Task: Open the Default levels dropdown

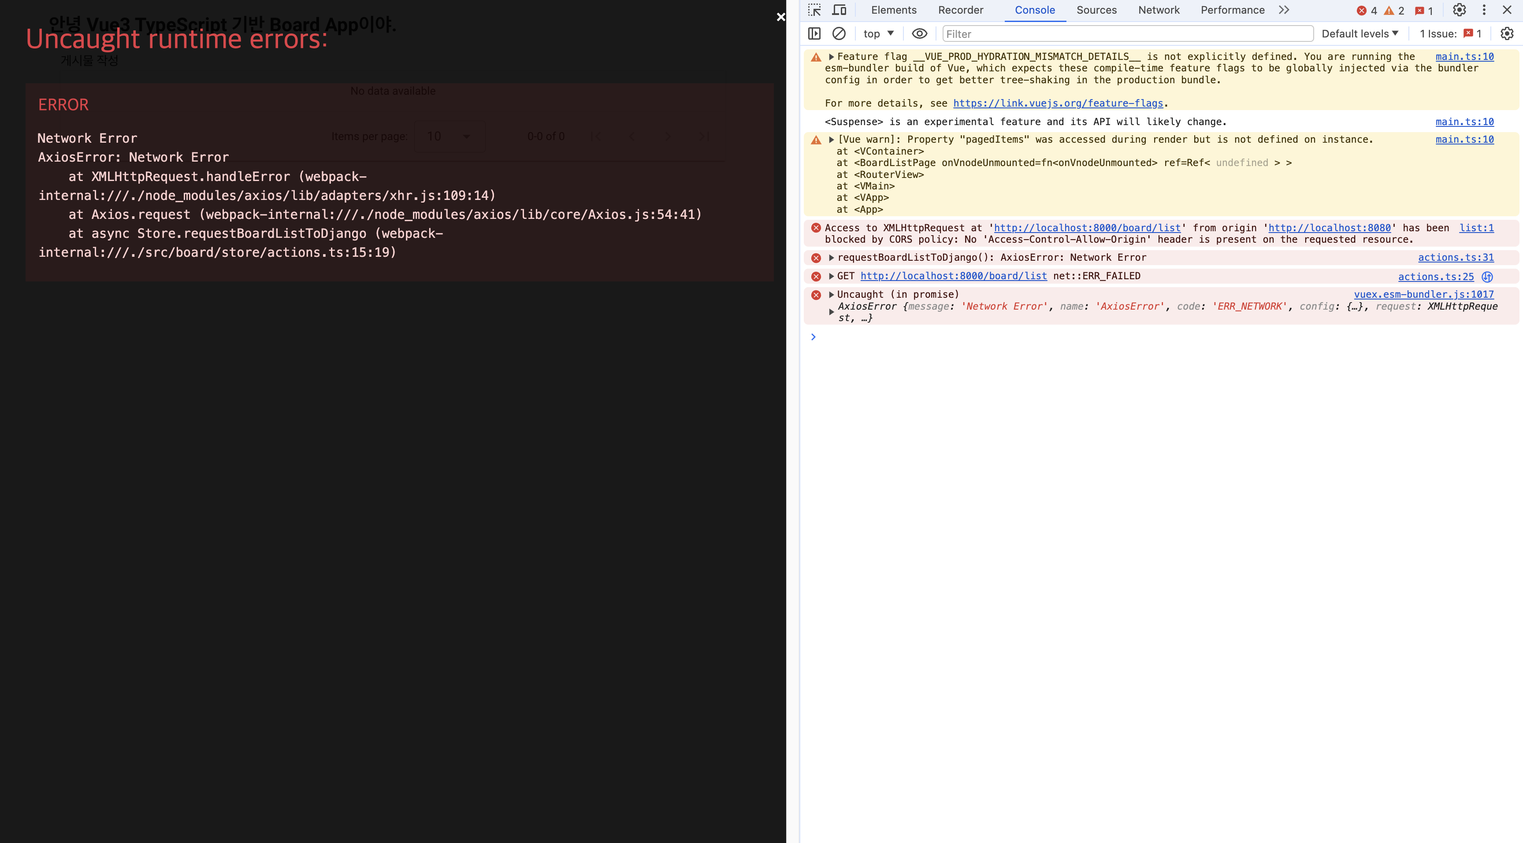Action: (1360, 33)
